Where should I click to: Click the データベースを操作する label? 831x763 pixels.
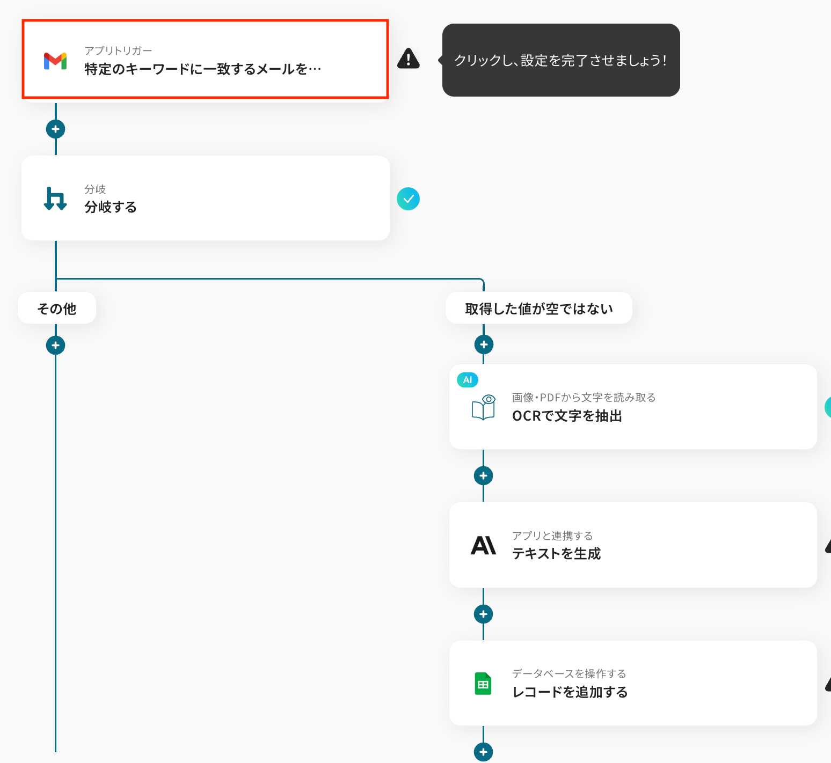569,674
